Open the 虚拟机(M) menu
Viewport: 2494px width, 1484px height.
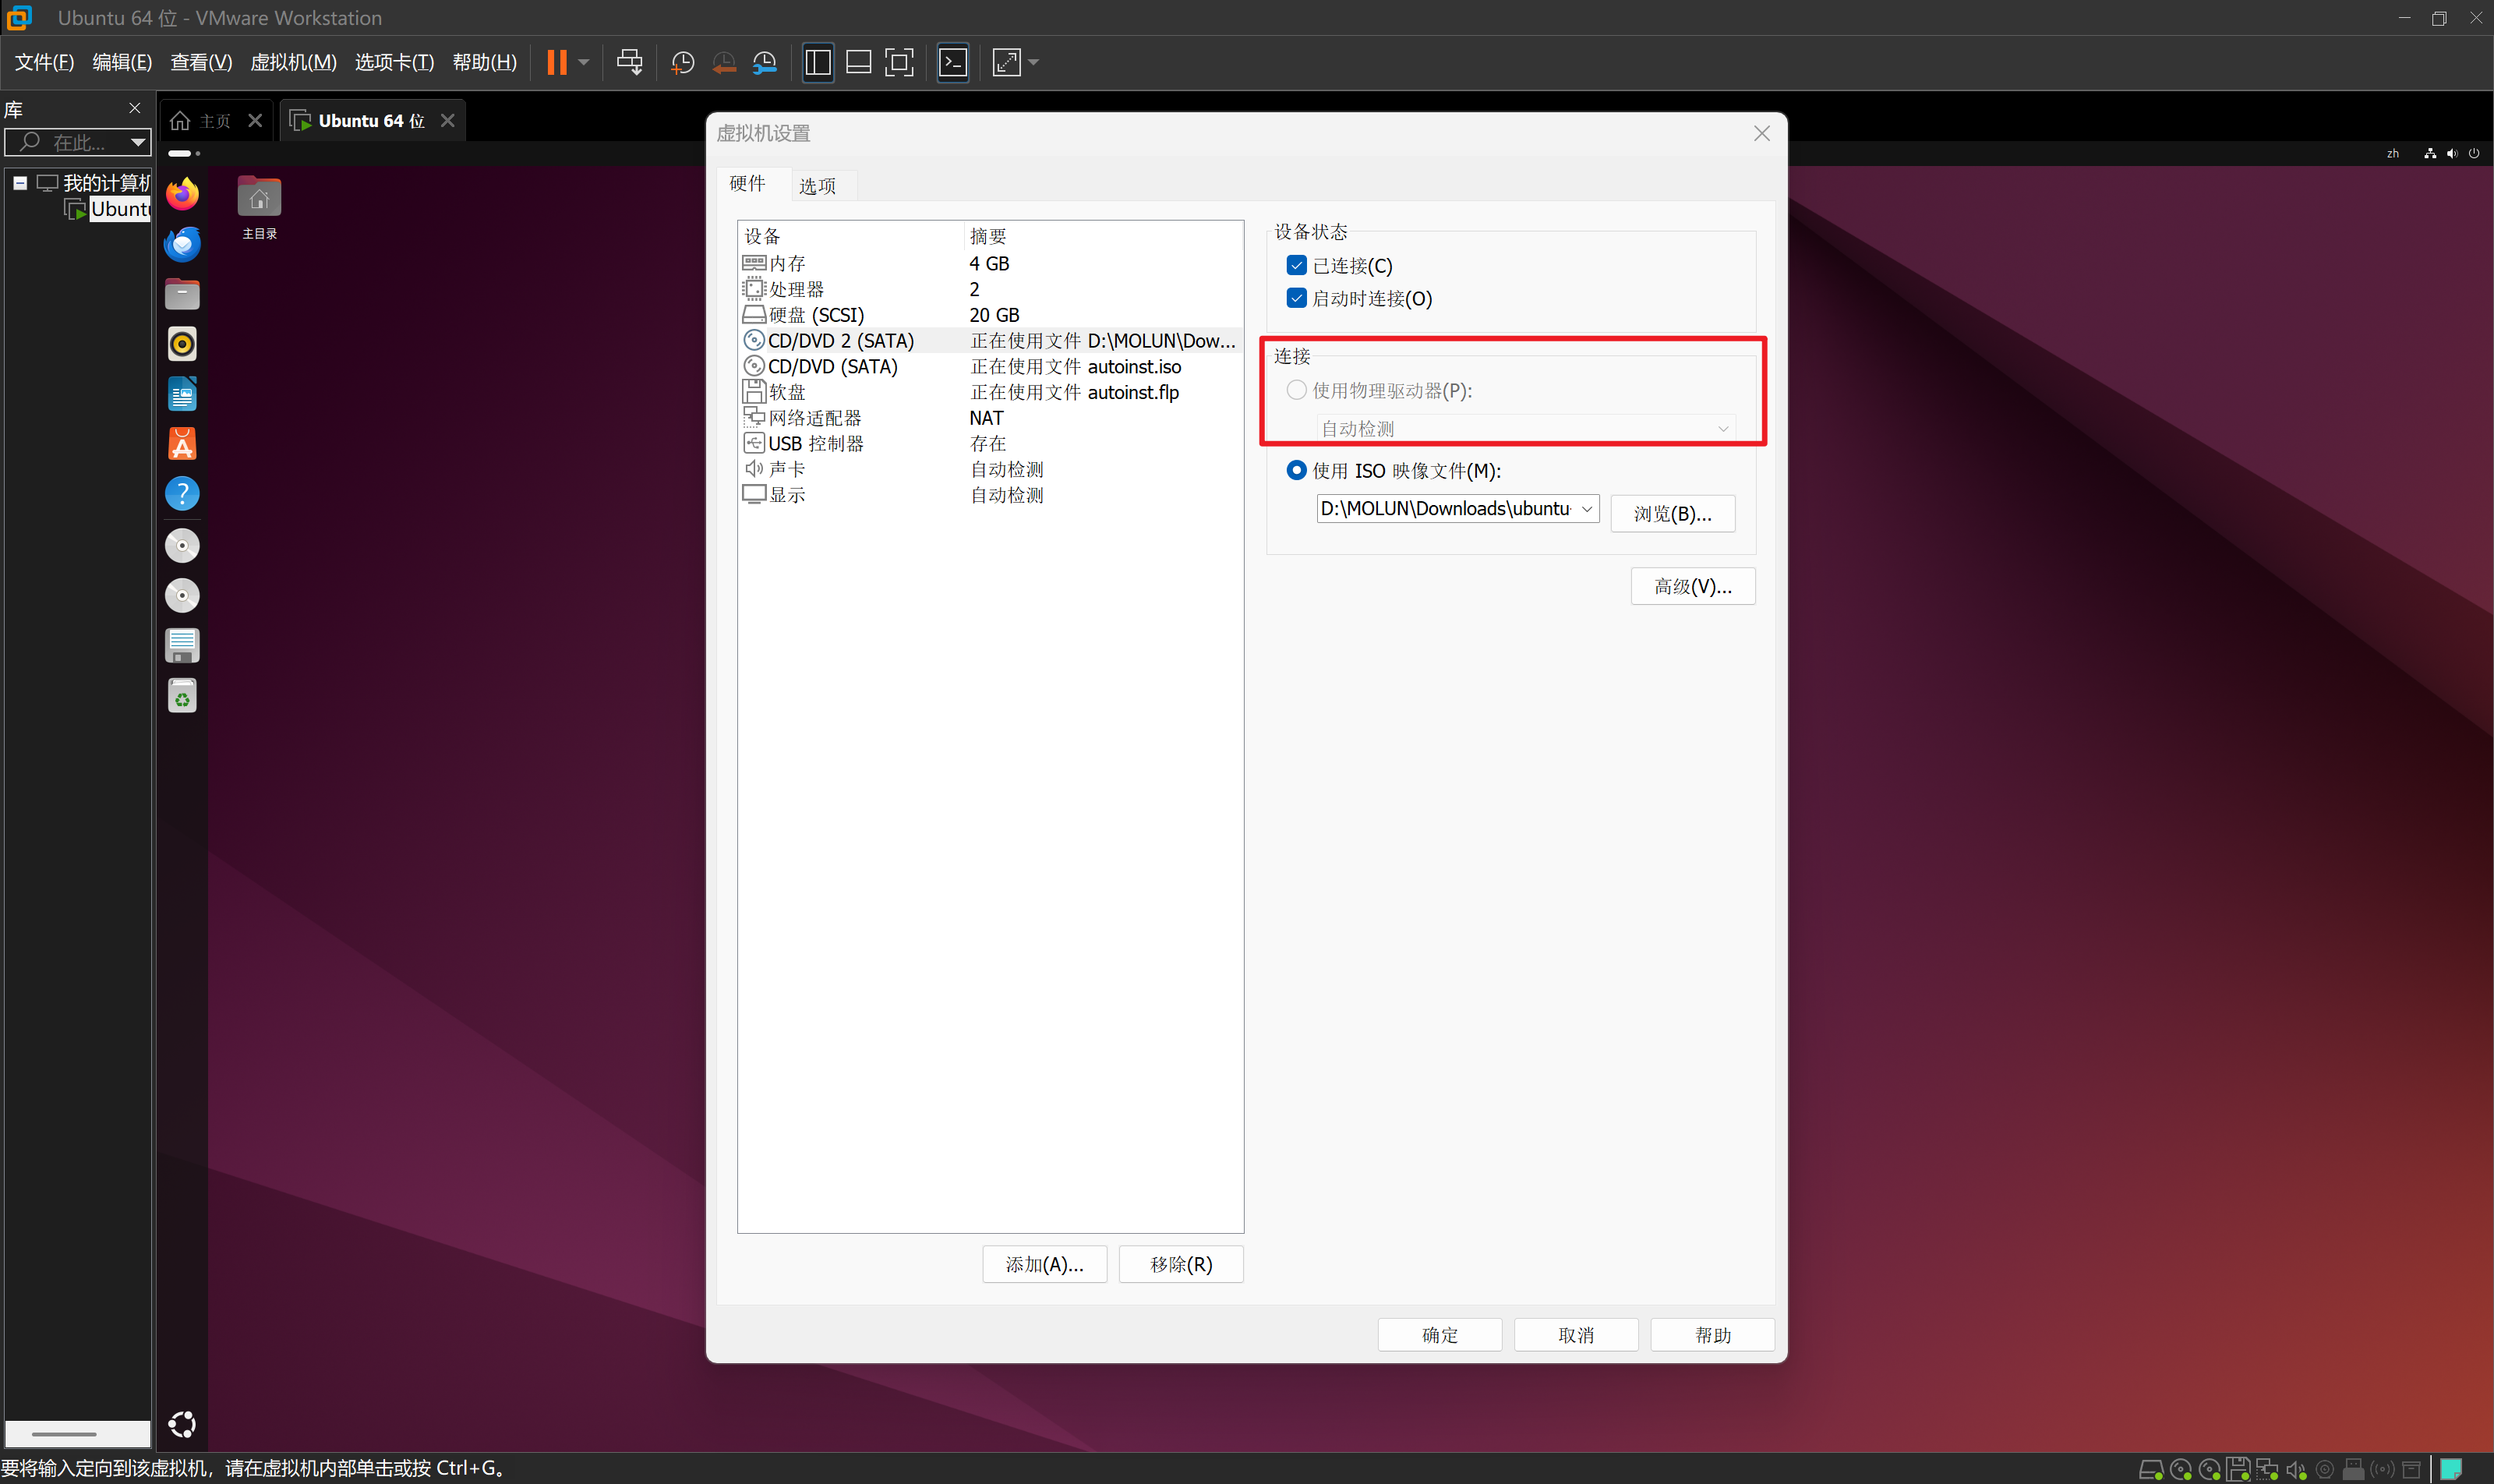[293, 62]
